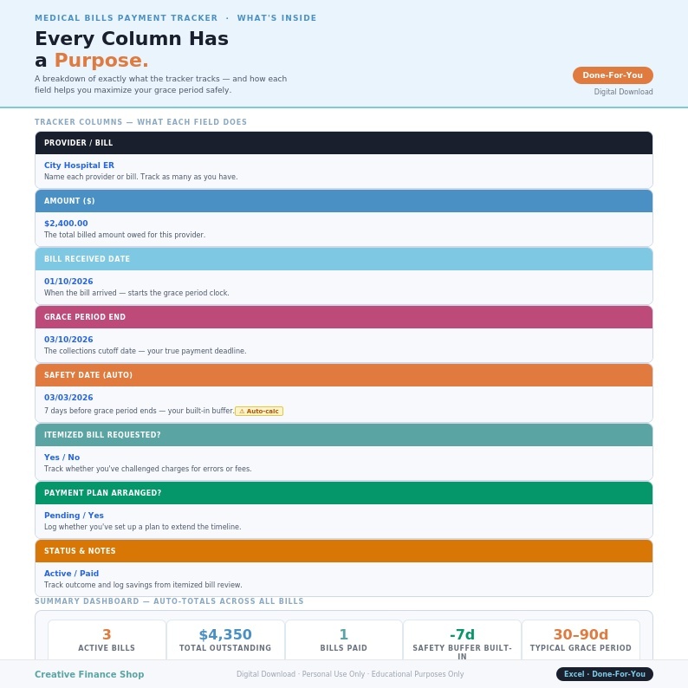Open the Provider / Bill column header

pos(343,143)
